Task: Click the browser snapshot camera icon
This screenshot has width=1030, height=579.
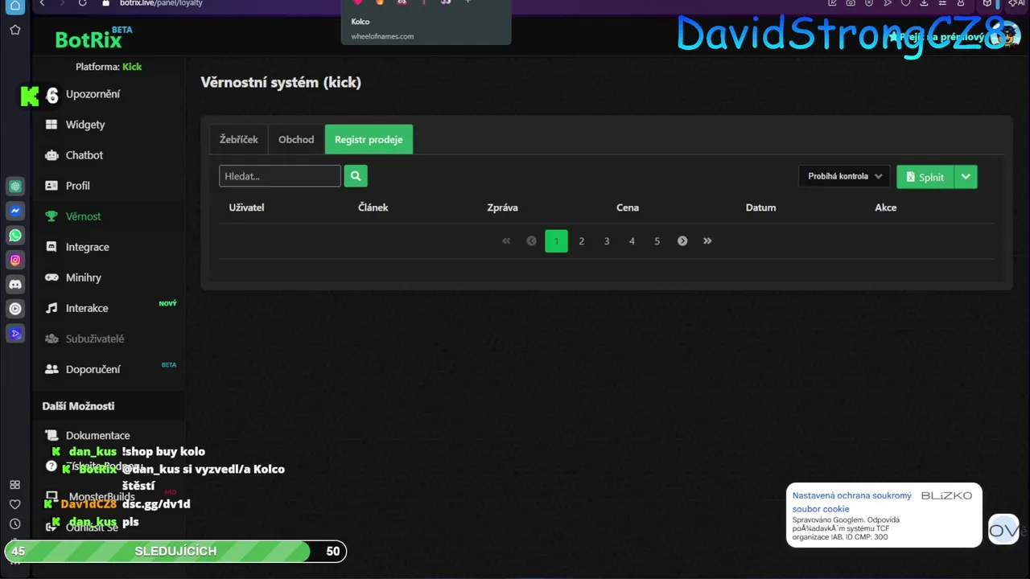Action: click(x=851, y=3)
